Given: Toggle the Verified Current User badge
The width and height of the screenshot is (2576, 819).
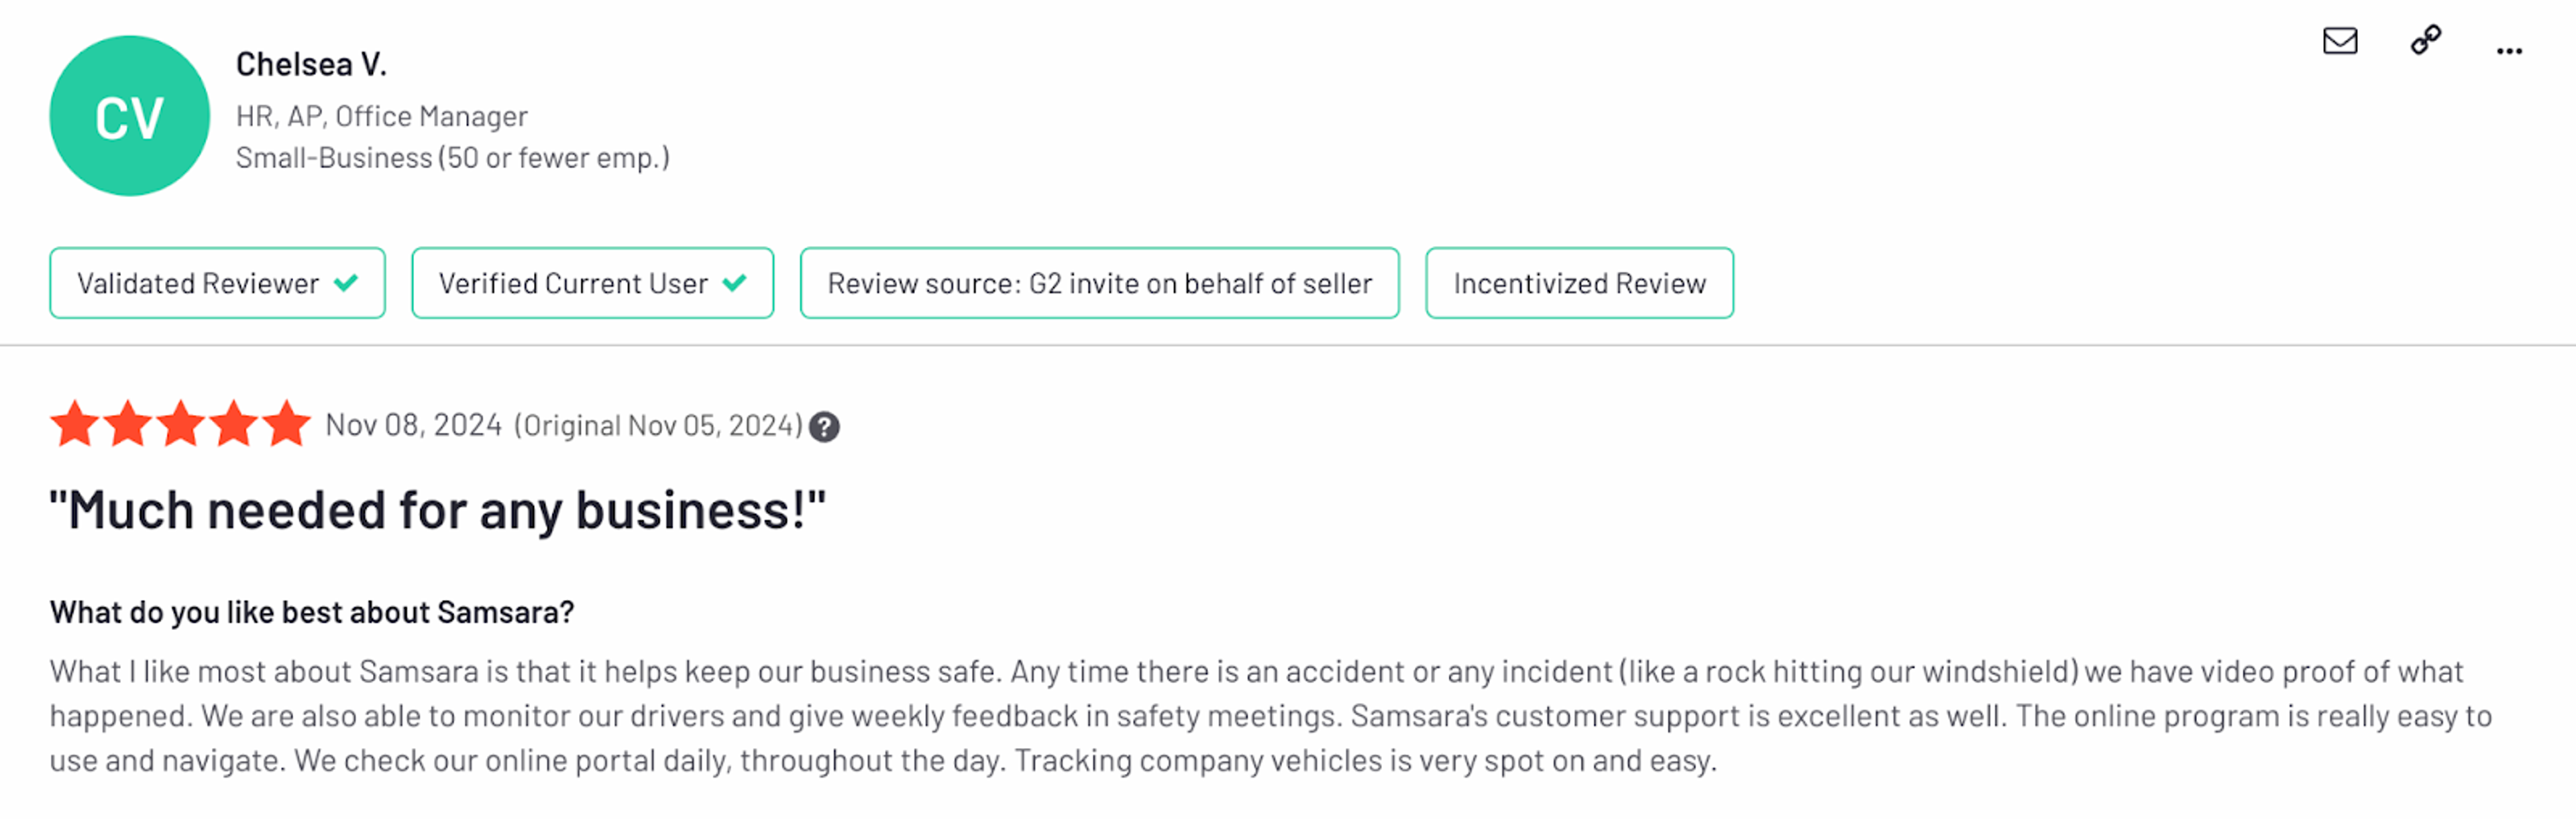Looking at the screenshot, I should click(592, 283).
